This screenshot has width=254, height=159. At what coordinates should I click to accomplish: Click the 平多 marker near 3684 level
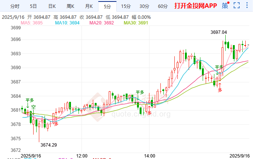click(140, 92)
